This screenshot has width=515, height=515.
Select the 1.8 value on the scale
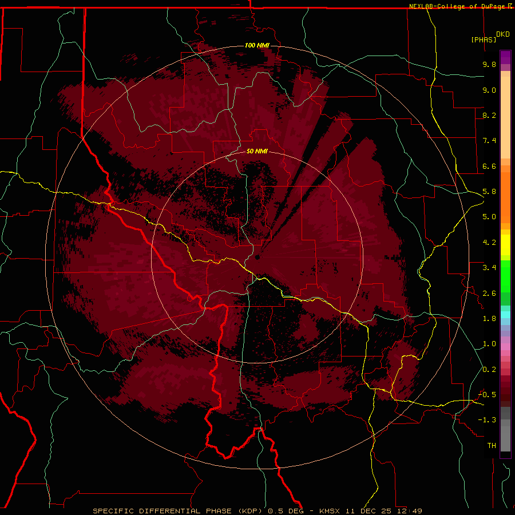click(x=489, y=319)
